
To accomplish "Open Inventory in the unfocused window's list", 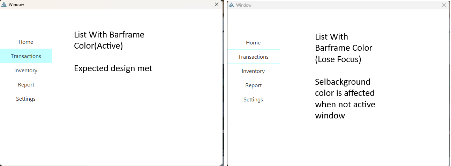I will [x=253, y=71].
